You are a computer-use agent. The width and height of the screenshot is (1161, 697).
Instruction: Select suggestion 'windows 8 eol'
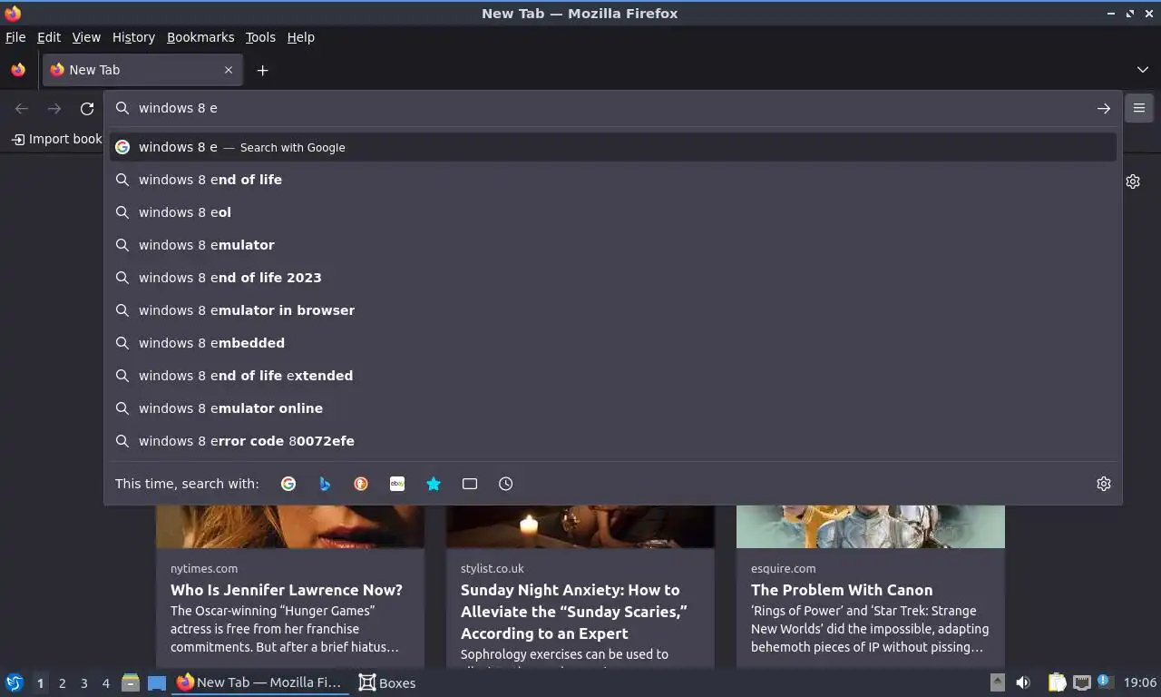[613, 212]
